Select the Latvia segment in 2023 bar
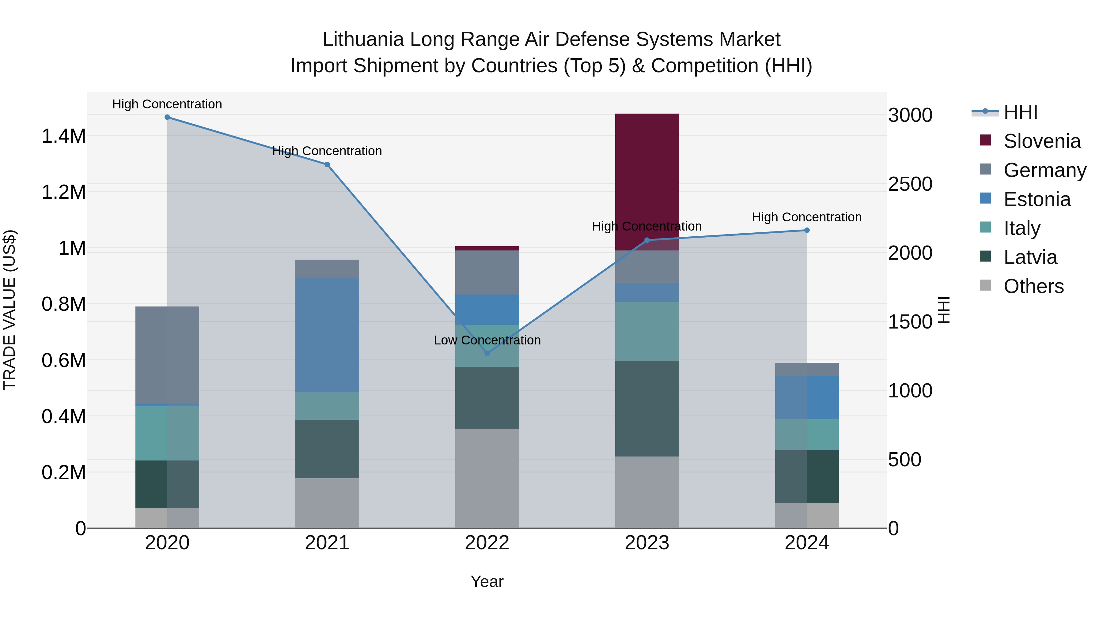Screen dimensions: 1103x620 (x=647, y=409)
